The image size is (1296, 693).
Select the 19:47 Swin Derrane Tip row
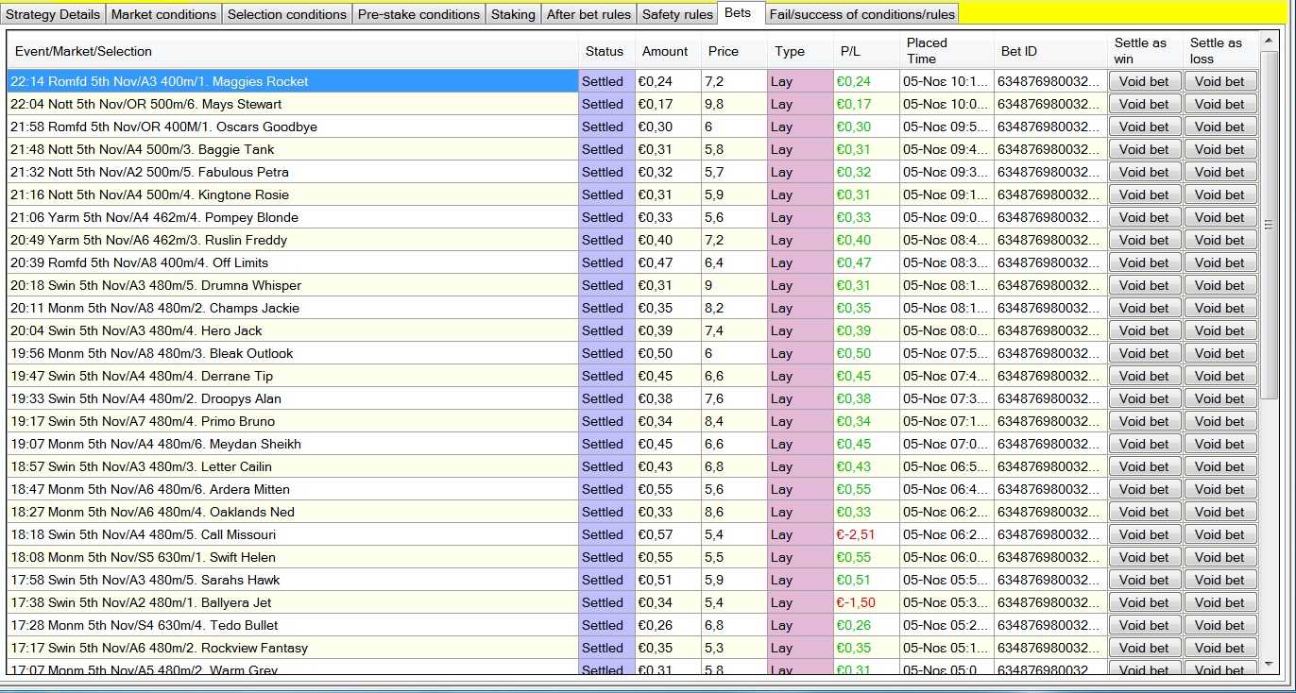[x=633, y=376]
